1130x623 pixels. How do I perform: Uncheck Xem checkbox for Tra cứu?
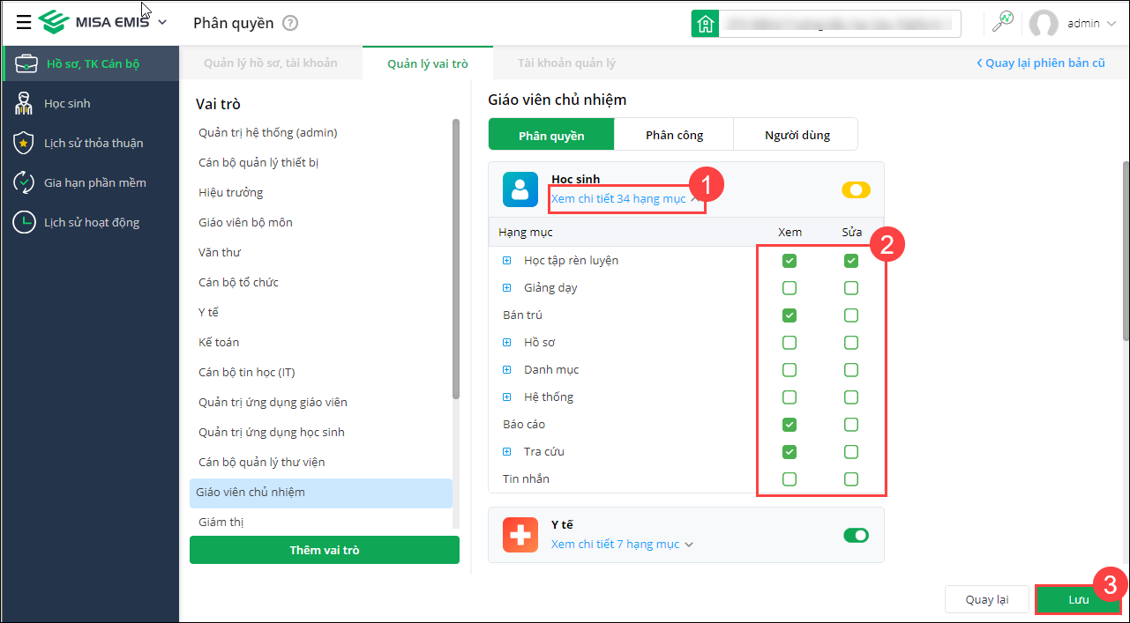pyautogui.click(x=790, y=452)
